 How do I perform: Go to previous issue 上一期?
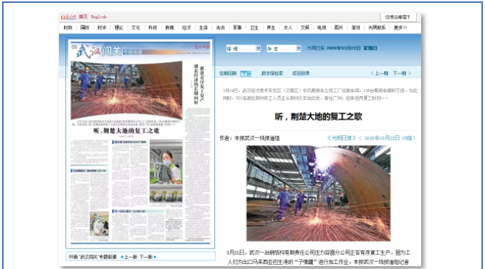[x=379, y=74]
